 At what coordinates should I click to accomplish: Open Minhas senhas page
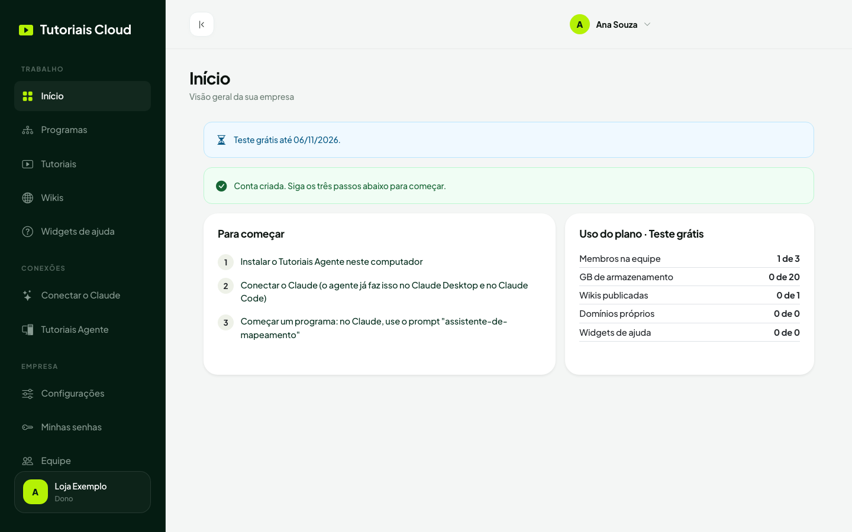(82, 427)
